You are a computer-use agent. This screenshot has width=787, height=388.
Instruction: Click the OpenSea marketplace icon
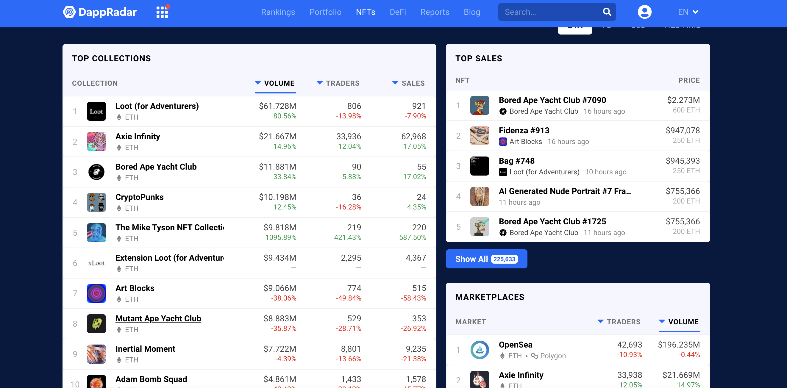480,350
